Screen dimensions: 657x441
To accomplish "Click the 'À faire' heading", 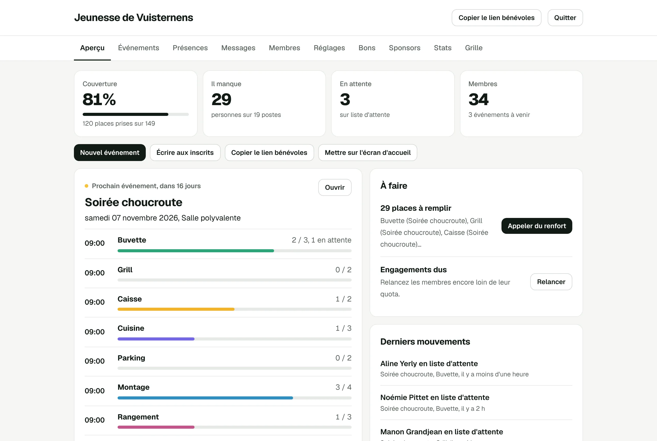I will point(393,186).
